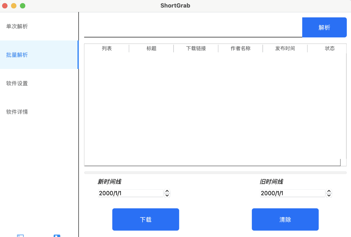
Task: Sort by the 标题 column header
Action: click(x=151, y=49)
